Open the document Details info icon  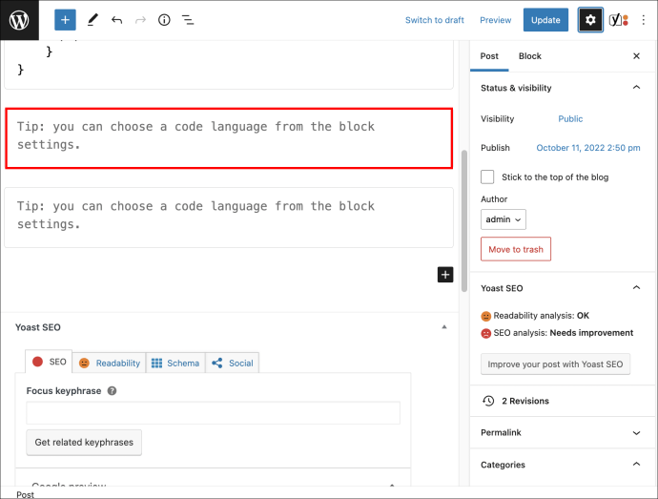(x=164, y=20)
